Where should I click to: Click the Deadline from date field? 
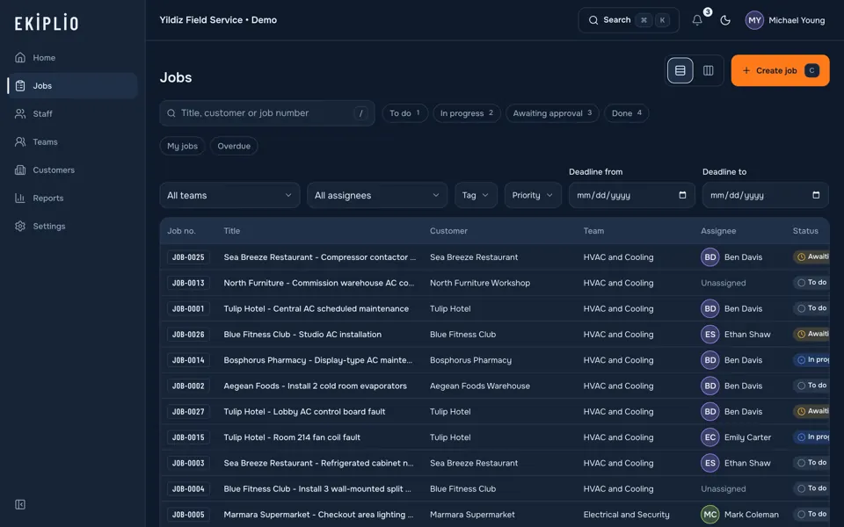click(x=632, y=195)
